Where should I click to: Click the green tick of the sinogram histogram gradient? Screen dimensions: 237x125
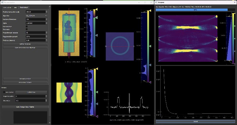97,92
